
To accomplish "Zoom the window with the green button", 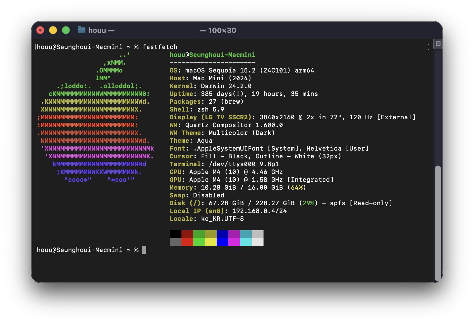I will coord(66,30).
